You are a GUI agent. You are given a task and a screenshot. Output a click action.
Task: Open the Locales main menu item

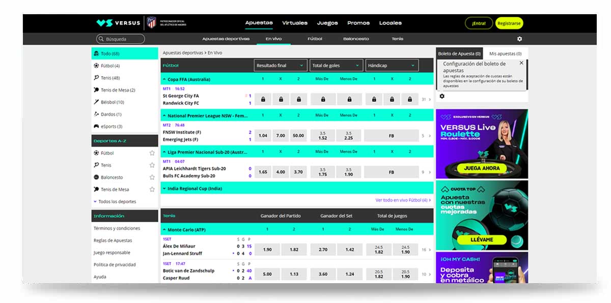tap(391, 23)
